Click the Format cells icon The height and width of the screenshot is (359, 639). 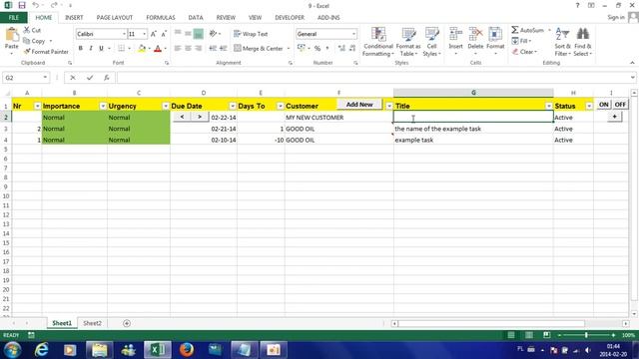495,35
